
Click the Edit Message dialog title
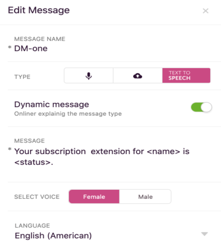coord(39,10)
